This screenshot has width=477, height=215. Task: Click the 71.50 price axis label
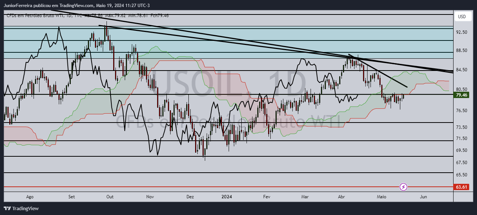[462, 139]
